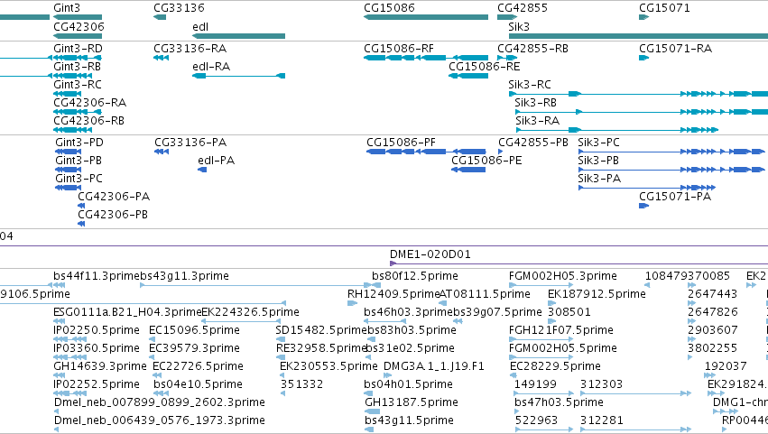This screenshot has height=434, width=768.
Task: Click transcript CG42306-RB label
Action: [x=88, y=121]
